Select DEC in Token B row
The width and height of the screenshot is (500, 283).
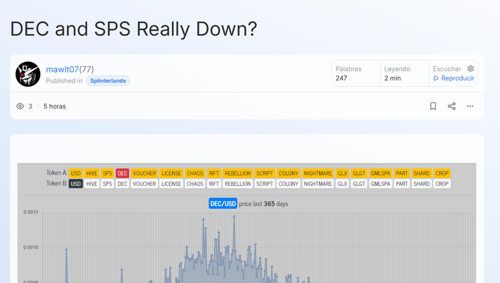coord(122,184)
